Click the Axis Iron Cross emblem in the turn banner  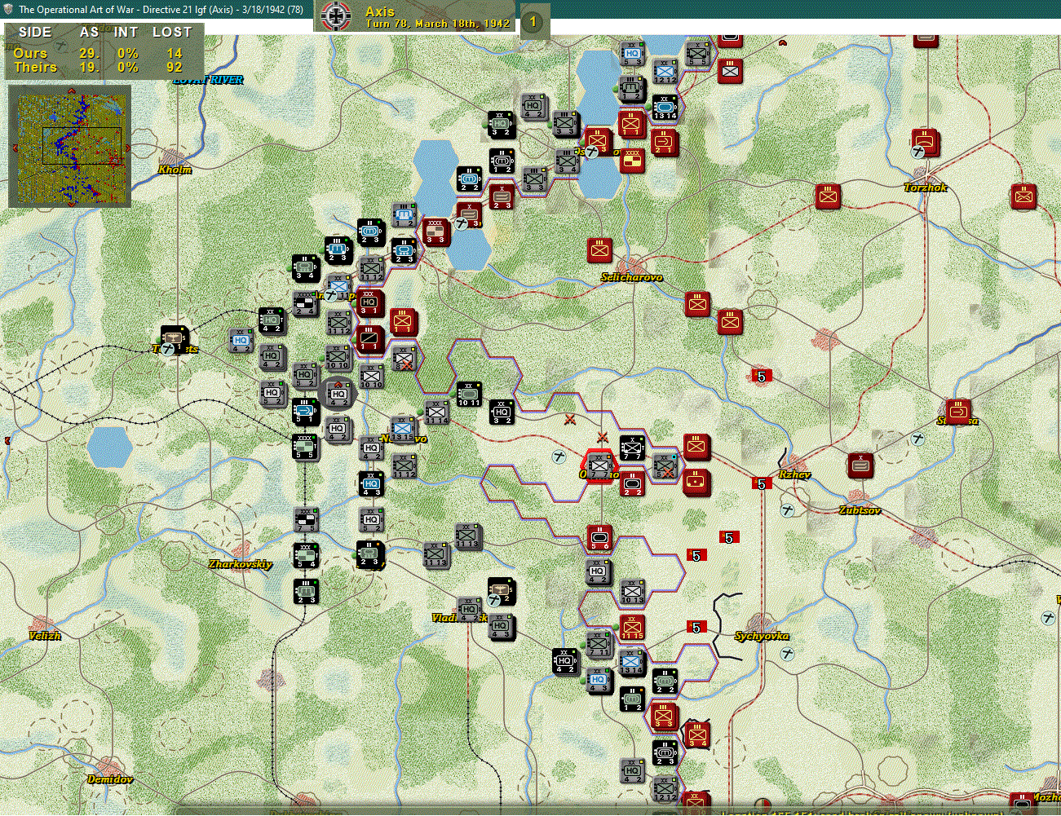337,15
